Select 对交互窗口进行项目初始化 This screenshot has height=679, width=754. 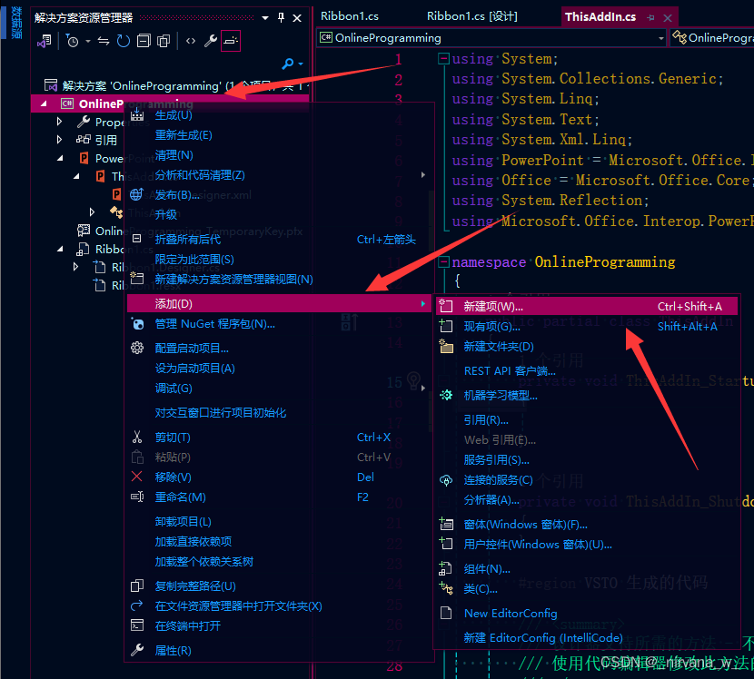coord(220,413)
